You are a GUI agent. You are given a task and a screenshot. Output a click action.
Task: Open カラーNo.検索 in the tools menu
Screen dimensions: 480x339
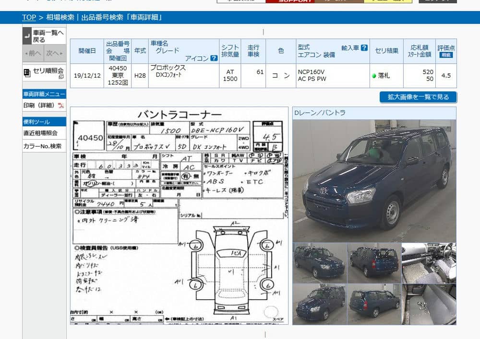click(42, 146)
